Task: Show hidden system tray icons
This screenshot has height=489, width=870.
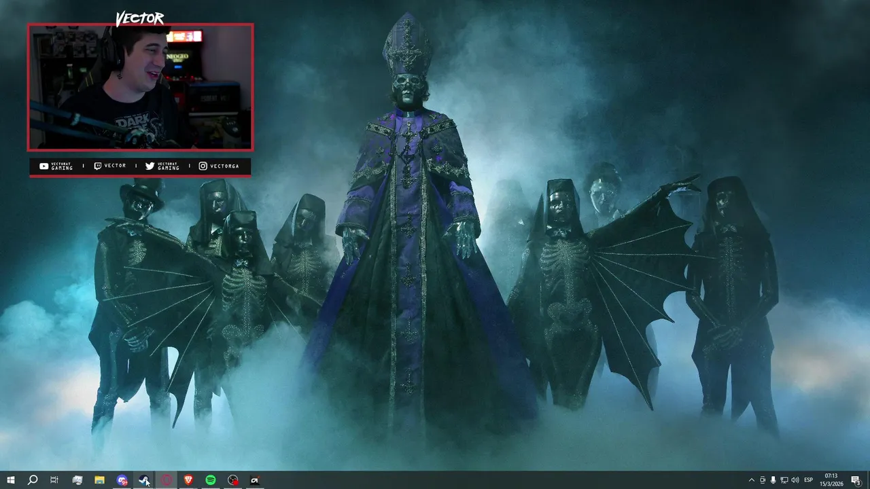Action: point(751,480)
